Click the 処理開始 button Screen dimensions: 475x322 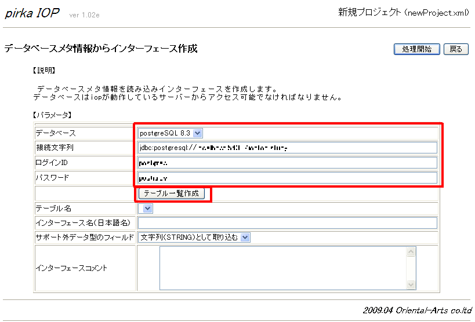[x=416, y=49]
